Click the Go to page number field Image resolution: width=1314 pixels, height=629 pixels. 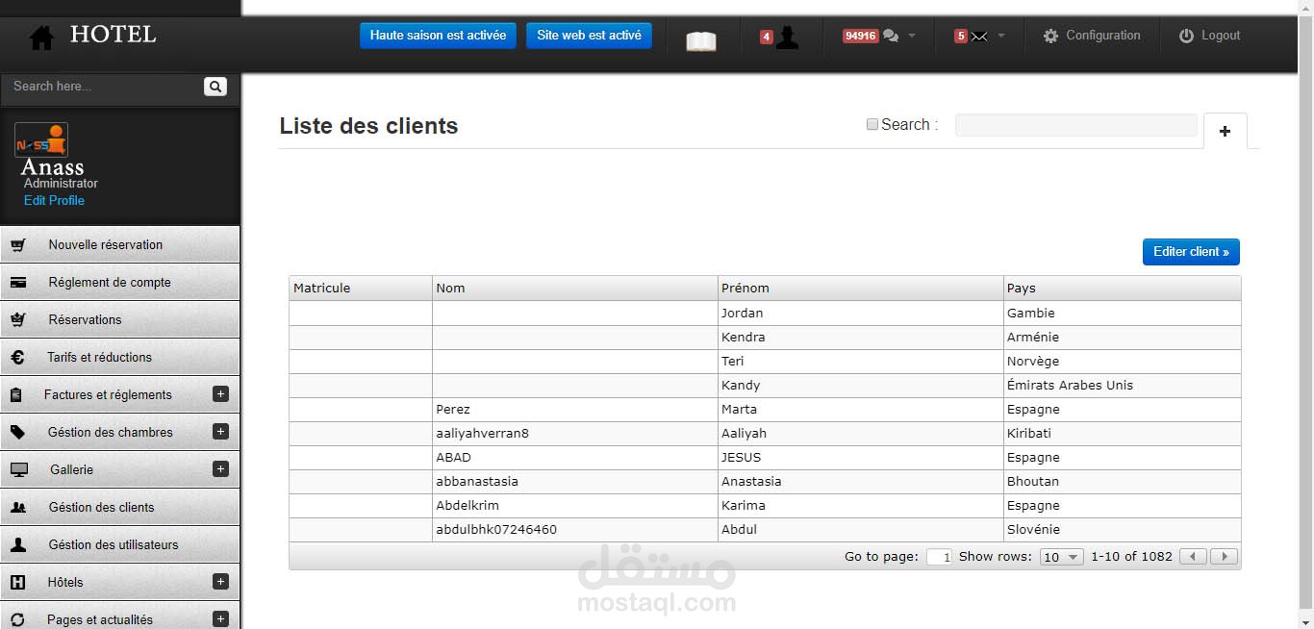pyautogui.click(x=939, y=557)
